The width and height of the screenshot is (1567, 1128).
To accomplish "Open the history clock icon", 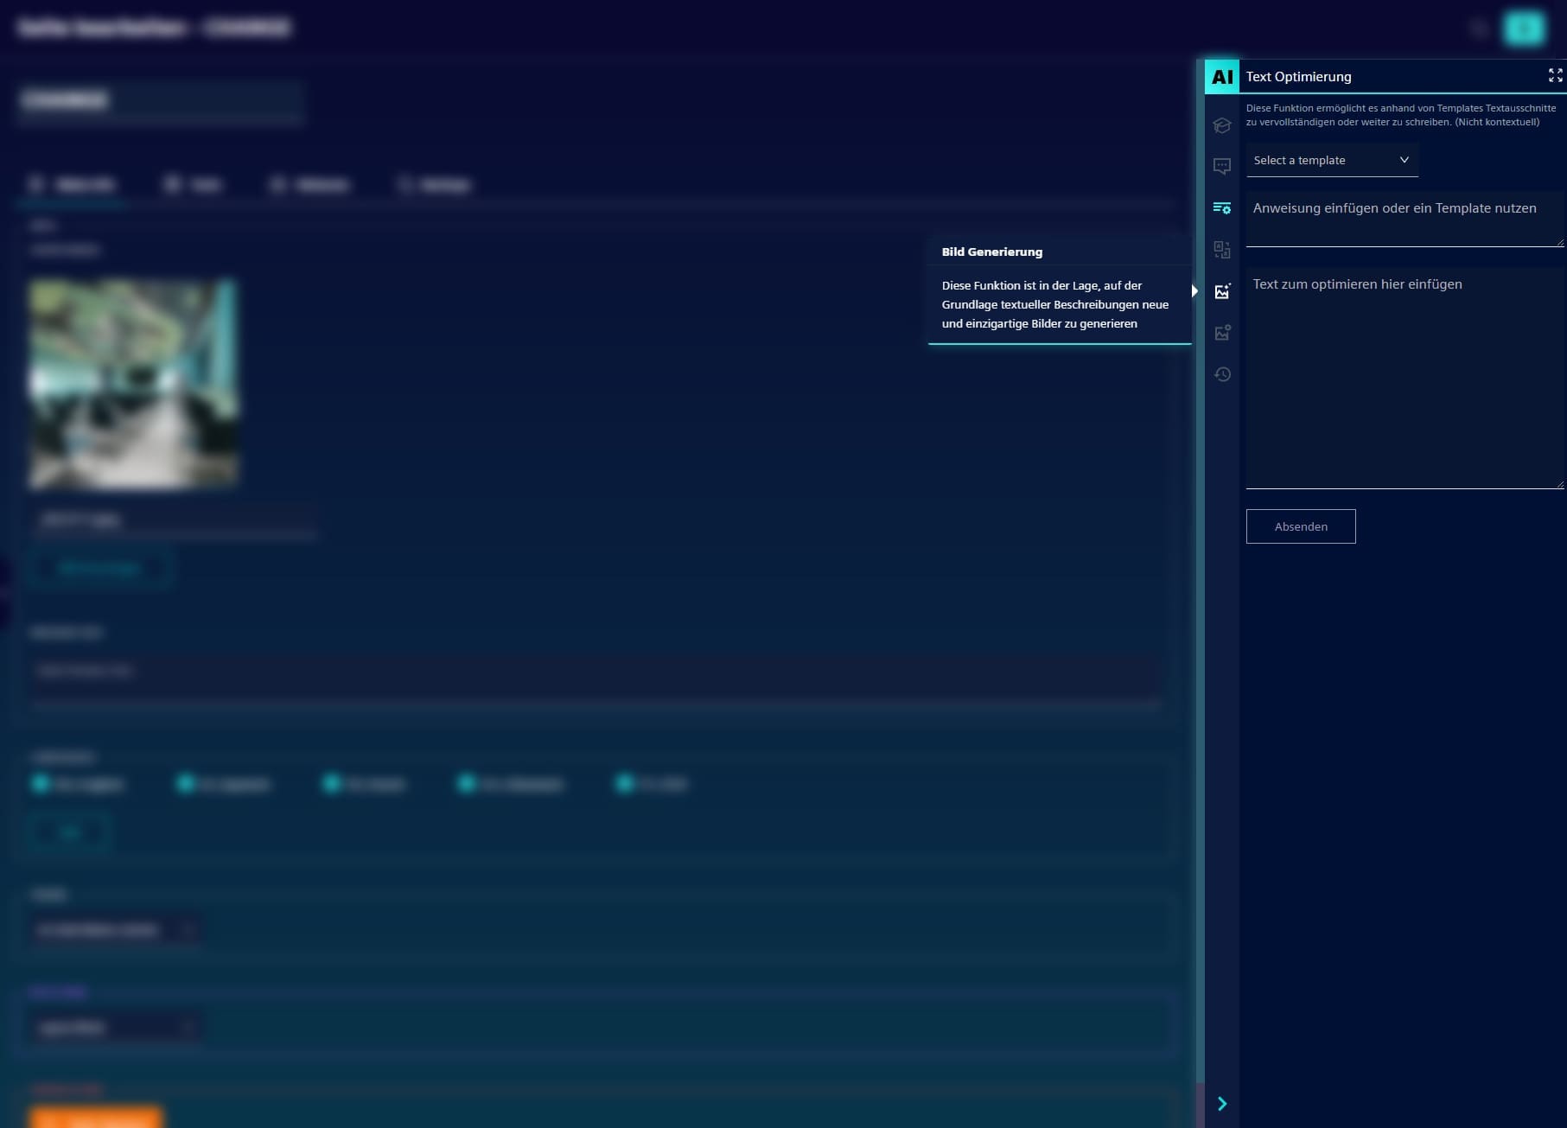I will click(1222, 374).
